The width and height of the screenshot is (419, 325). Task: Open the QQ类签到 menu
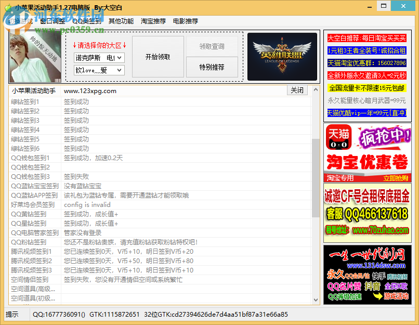[87, 21]
